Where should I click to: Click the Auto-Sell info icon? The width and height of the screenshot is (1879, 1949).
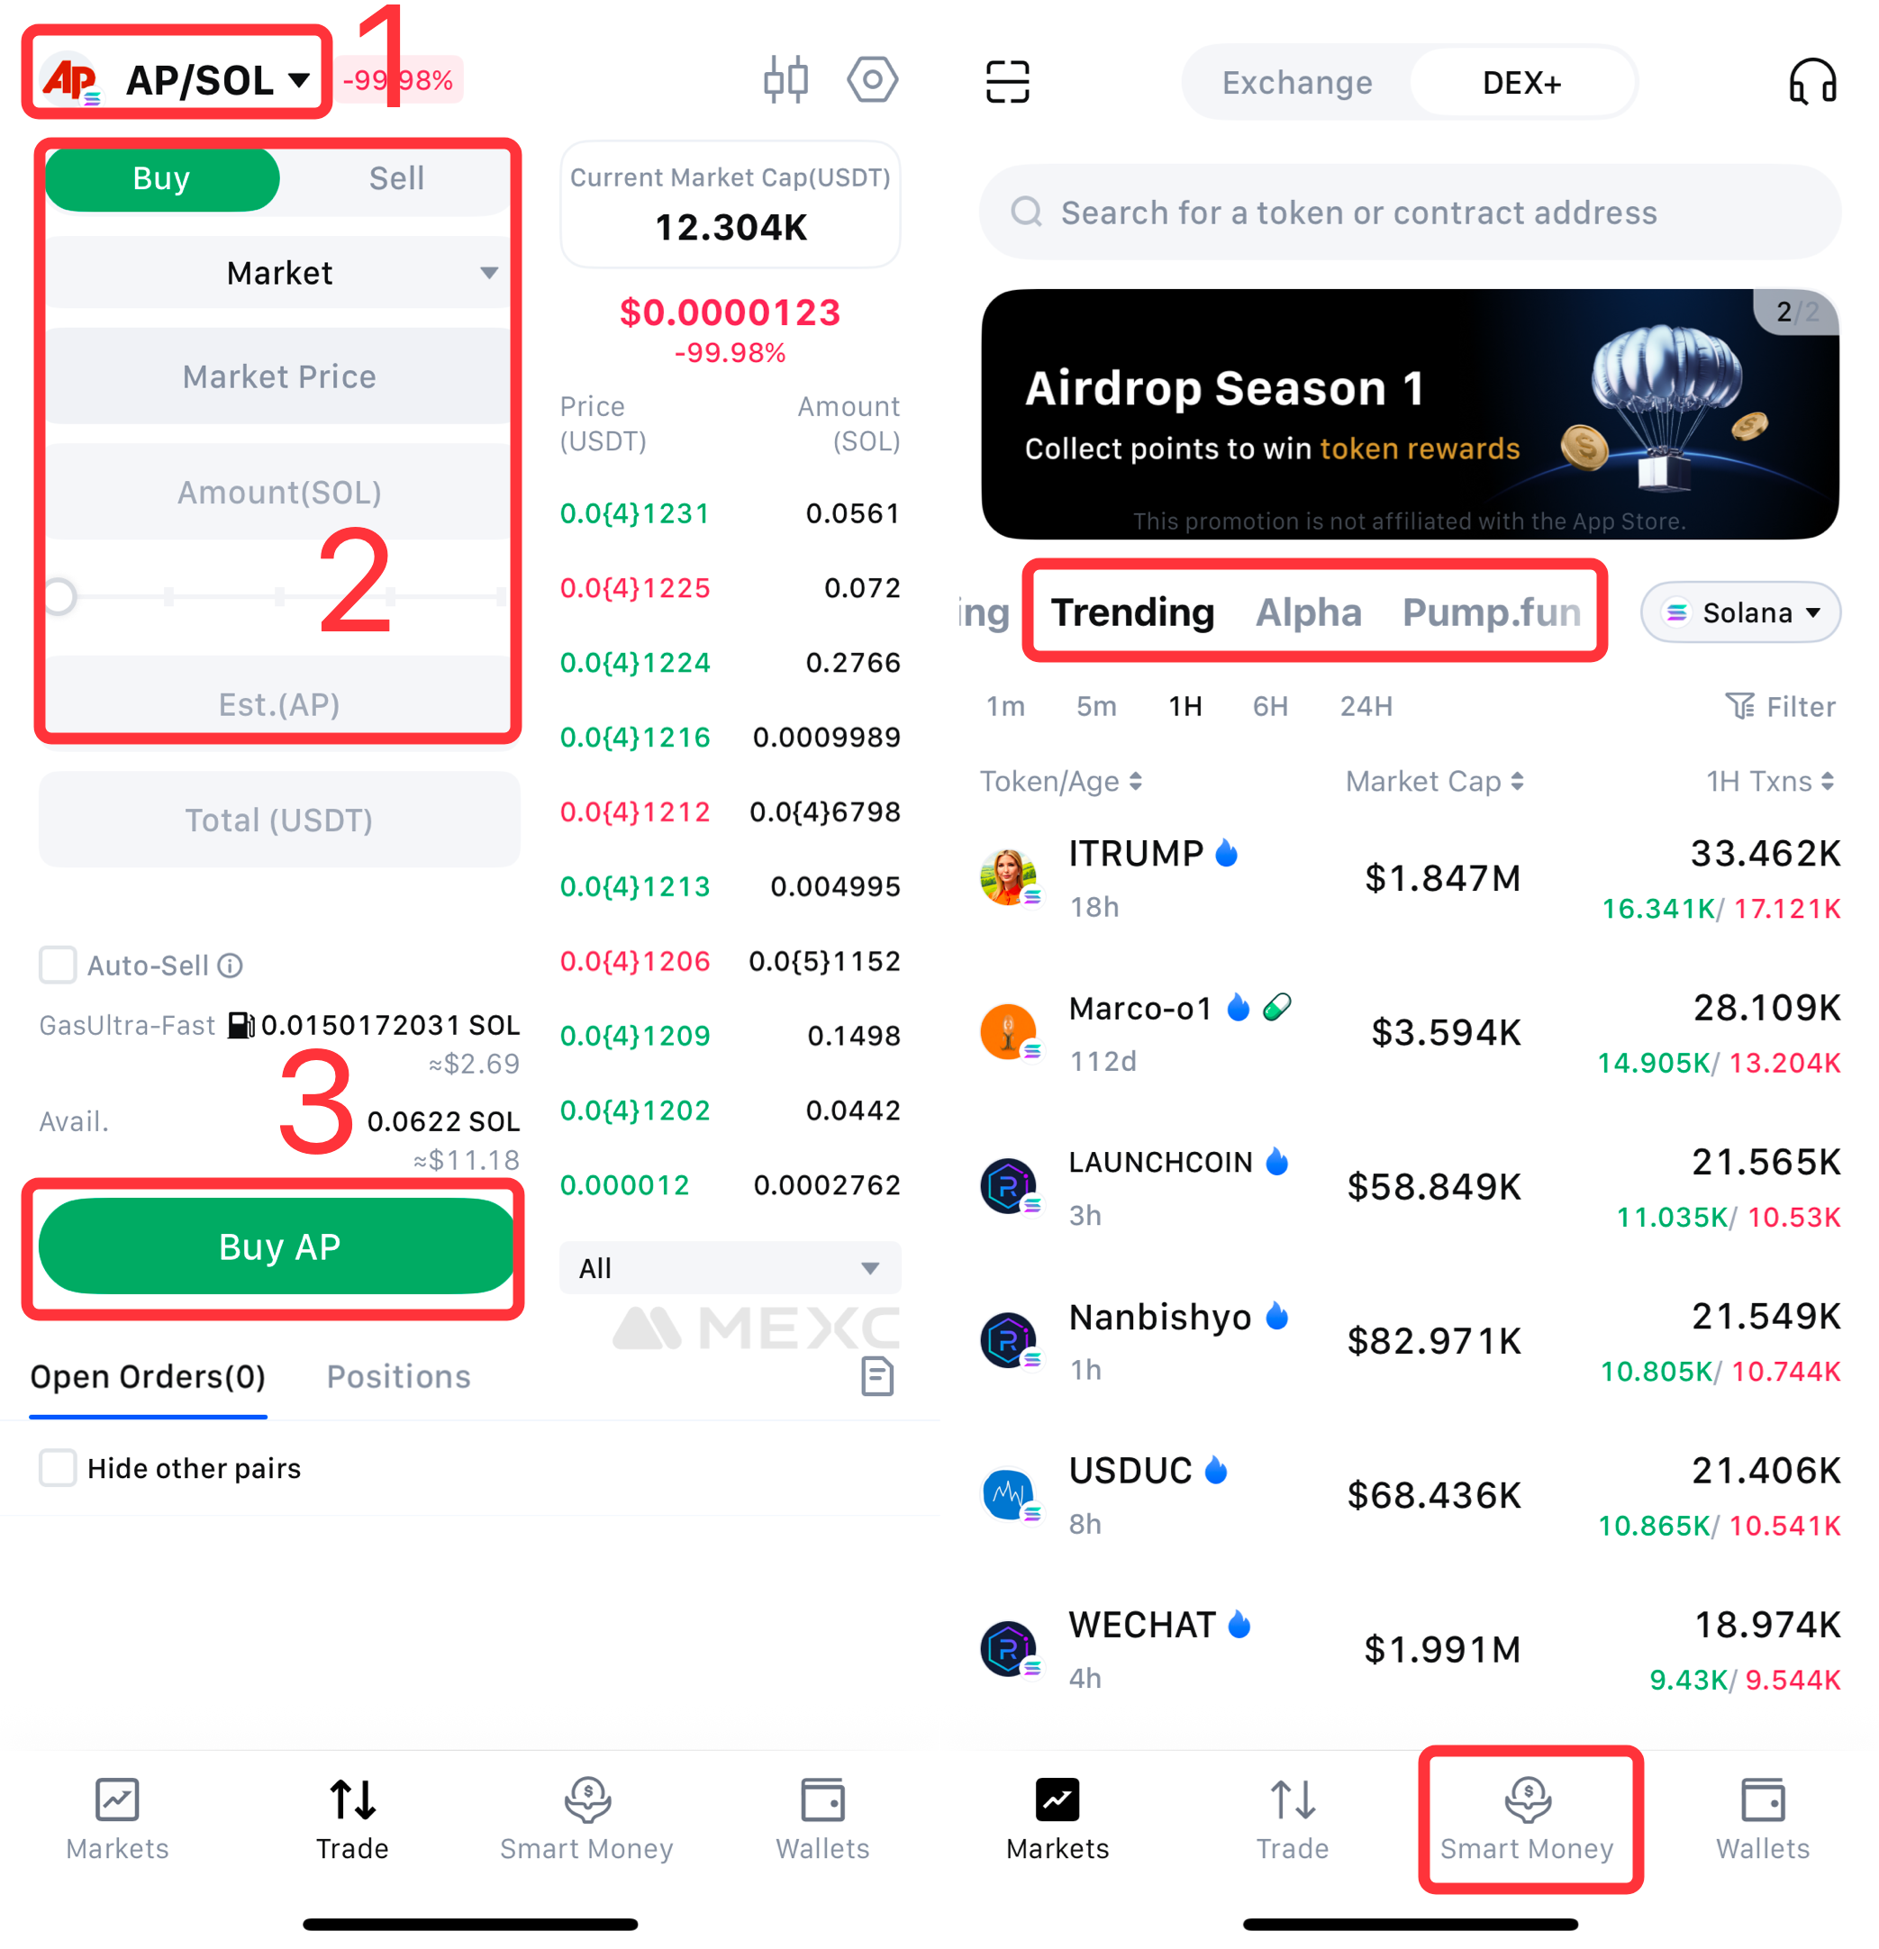tap(230, 965)
